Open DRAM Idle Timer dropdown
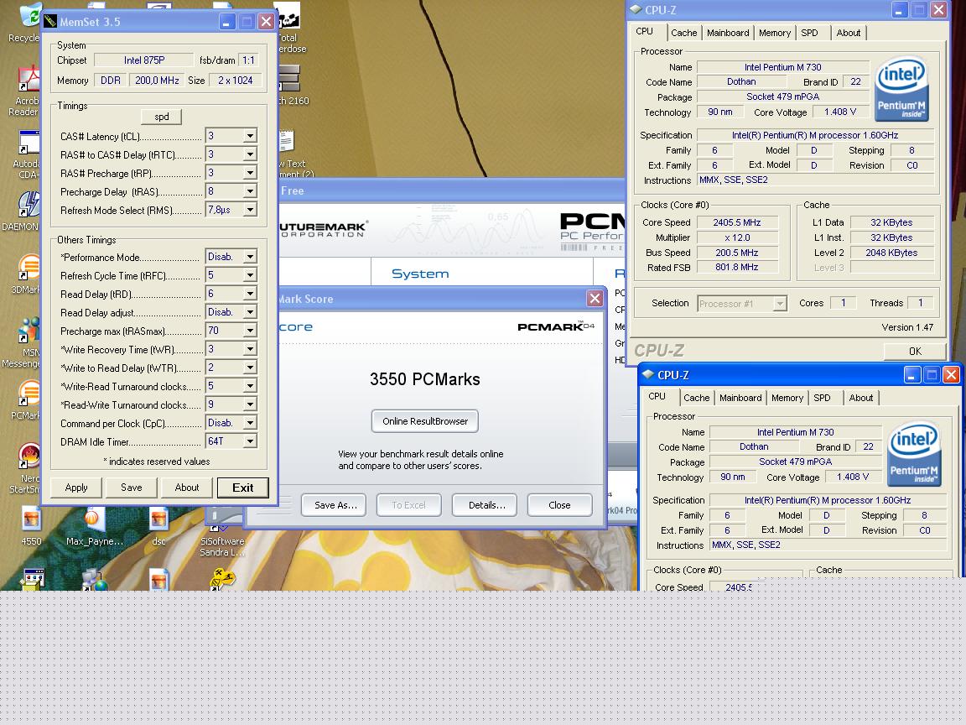 click(x=250, y=441)
